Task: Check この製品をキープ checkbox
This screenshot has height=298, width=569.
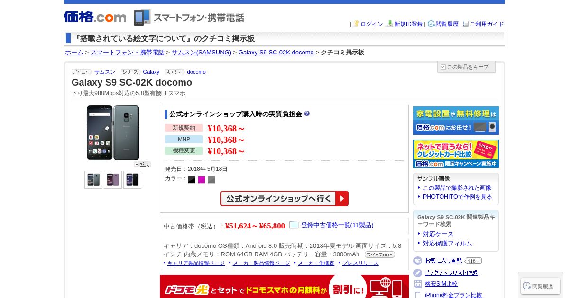Action: point(443,67)
